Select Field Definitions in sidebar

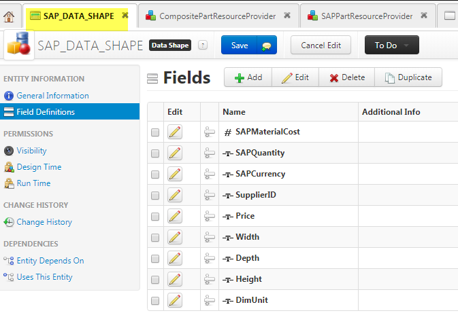click(69, 111)
